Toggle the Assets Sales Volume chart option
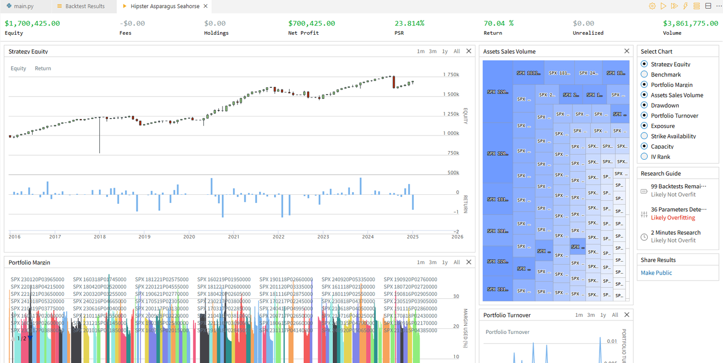723x363 pixels. [644, 95]
